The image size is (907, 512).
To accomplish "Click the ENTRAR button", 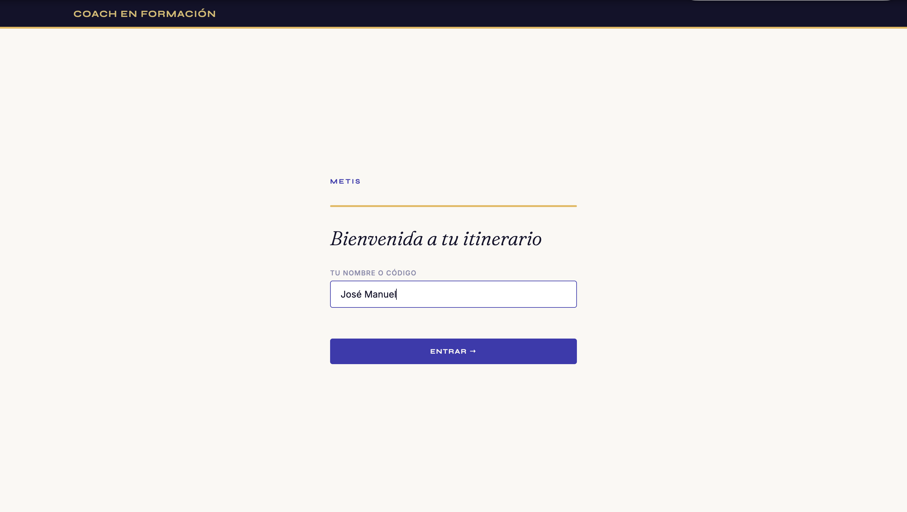I will pos(453,351).
